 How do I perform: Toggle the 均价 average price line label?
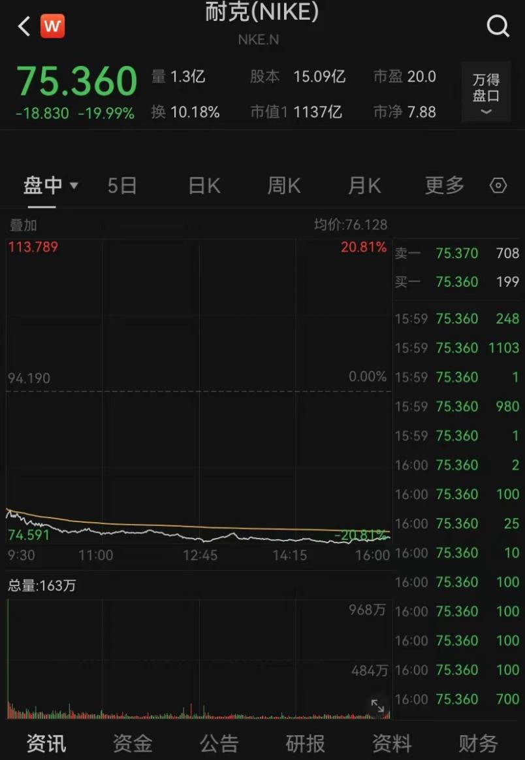tap(352, 225)
